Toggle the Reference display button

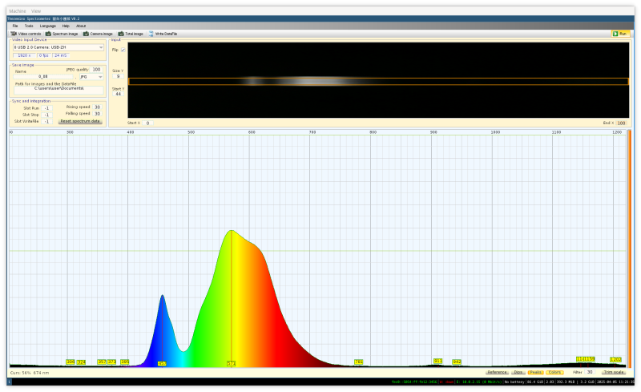click(x=497, y=372)
